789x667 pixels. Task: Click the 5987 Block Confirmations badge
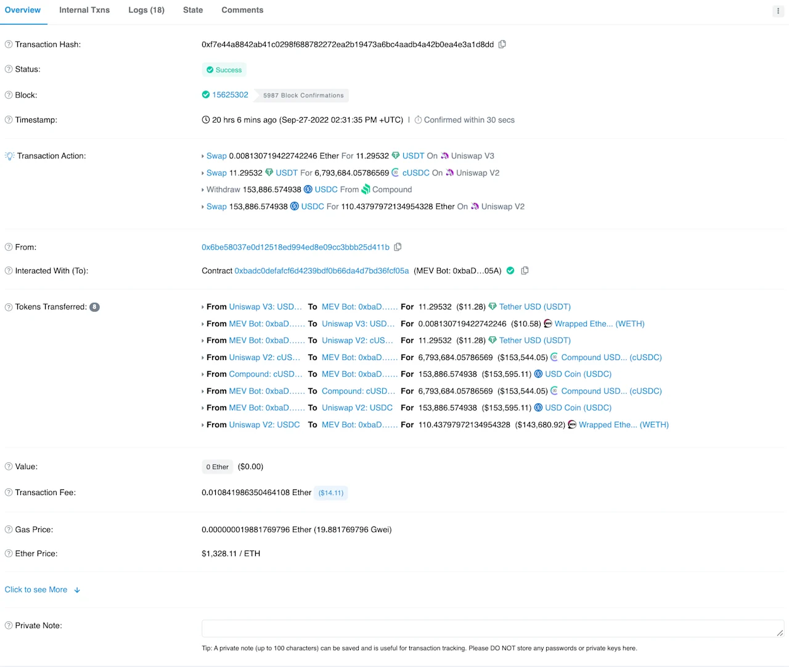[x=303, y=96]
